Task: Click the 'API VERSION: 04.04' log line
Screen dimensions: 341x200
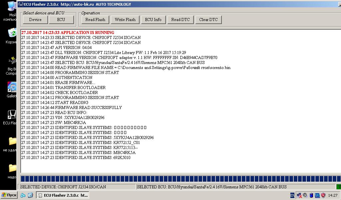Action: (56, 48)
